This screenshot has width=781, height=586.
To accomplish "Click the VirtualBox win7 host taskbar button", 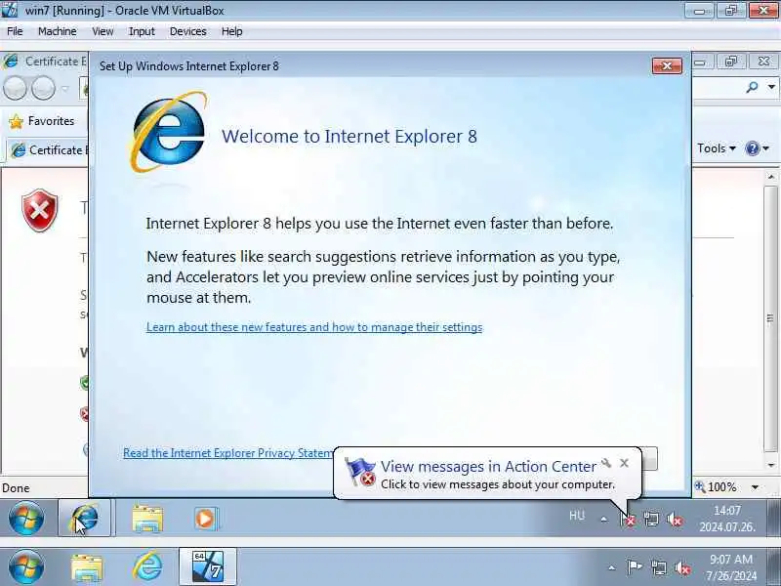I will pos(208,566).
